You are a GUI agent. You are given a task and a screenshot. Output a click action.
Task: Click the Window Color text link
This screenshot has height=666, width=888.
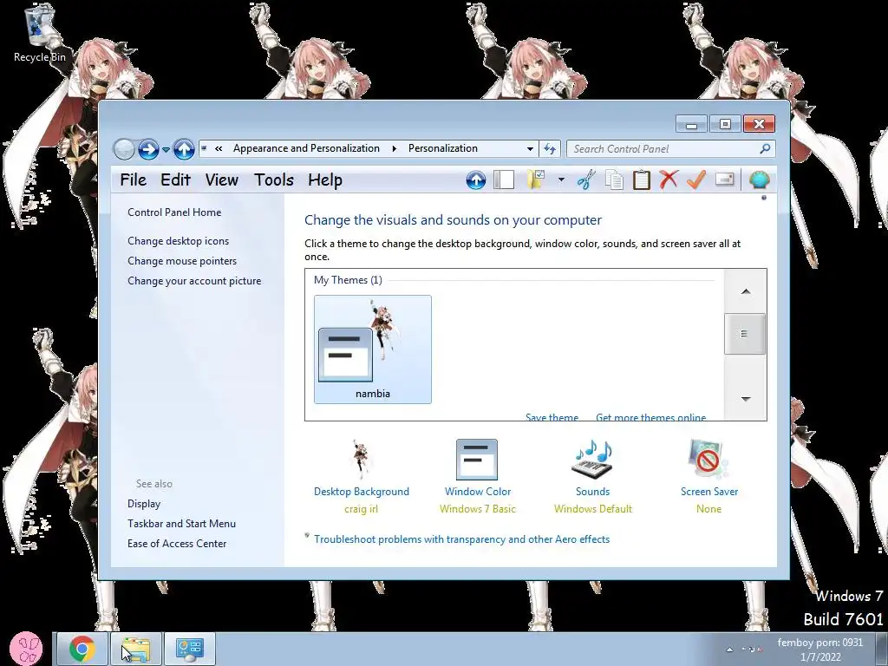click(478, 491)
